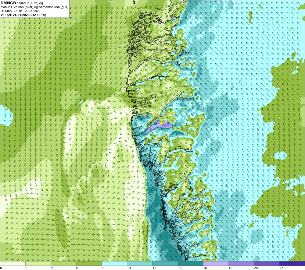This screenshot has width=305, height=270.
Task: Click the yellow '26' maximum gust label
Action: (x=161, y=122)
